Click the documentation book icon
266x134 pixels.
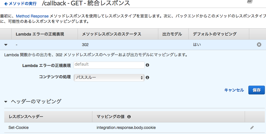pos(250,2)
